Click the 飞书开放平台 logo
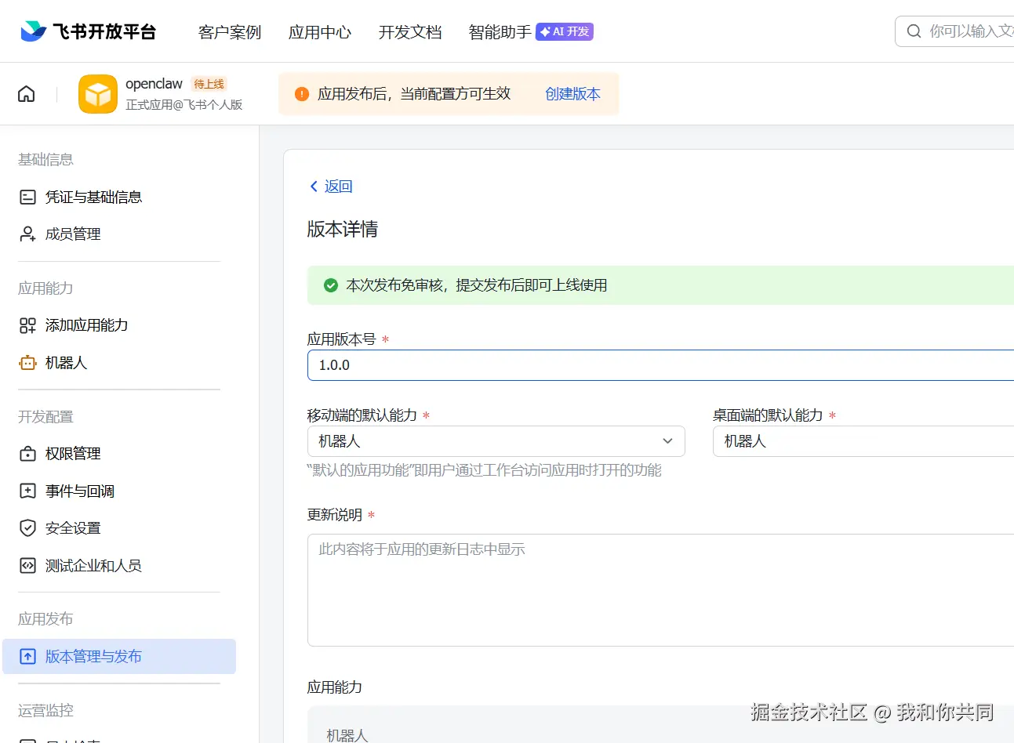The height and width of the screenshot is (743, 1014). click(x=86, y=31)
